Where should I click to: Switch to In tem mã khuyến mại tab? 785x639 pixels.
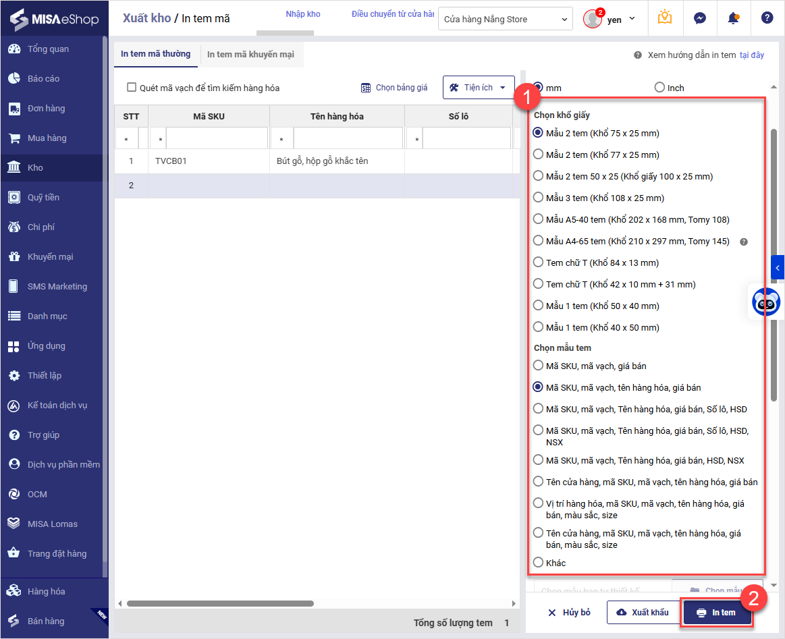(250, 54)
